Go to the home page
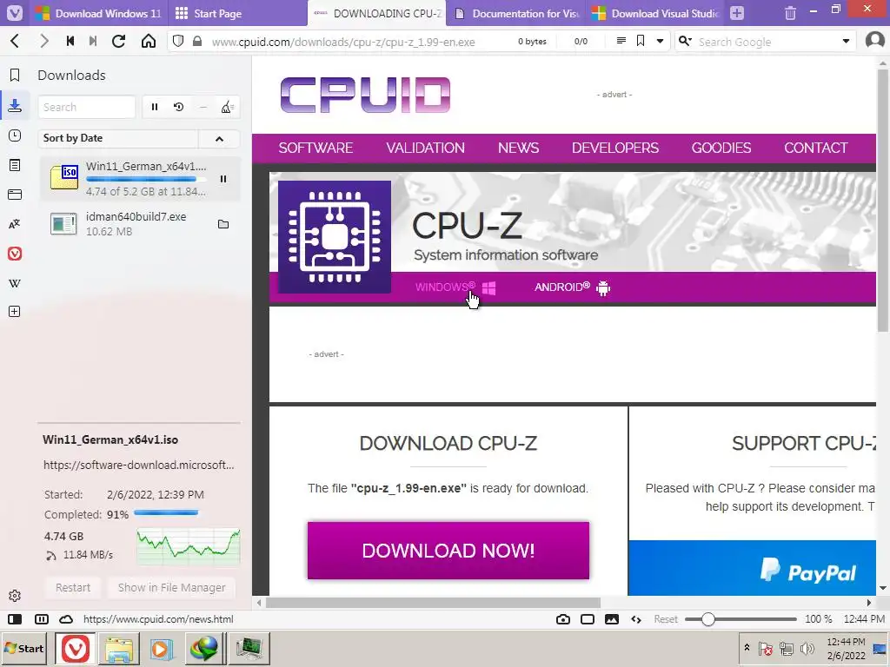This screenshot has width=890, height=667. point(149,42)
